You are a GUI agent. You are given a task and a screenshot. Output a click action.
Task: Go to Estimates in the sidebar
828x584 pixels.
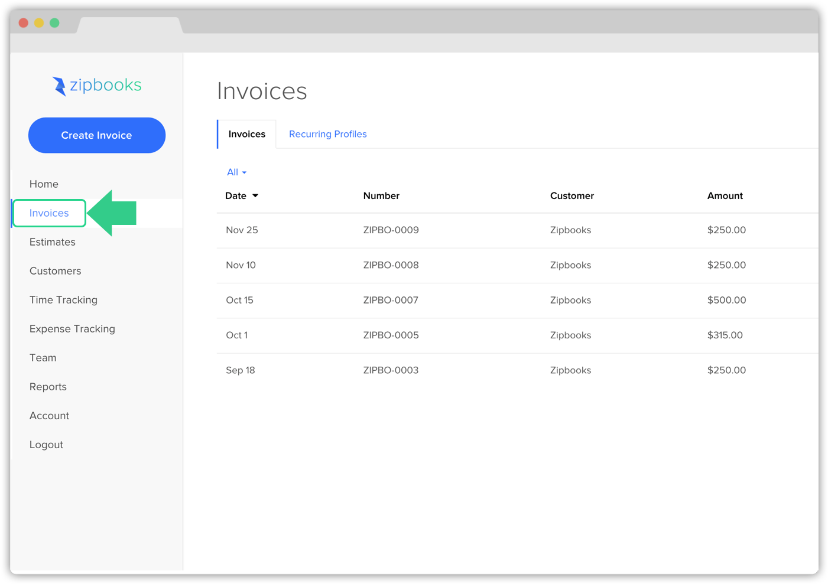click(53, 242)
